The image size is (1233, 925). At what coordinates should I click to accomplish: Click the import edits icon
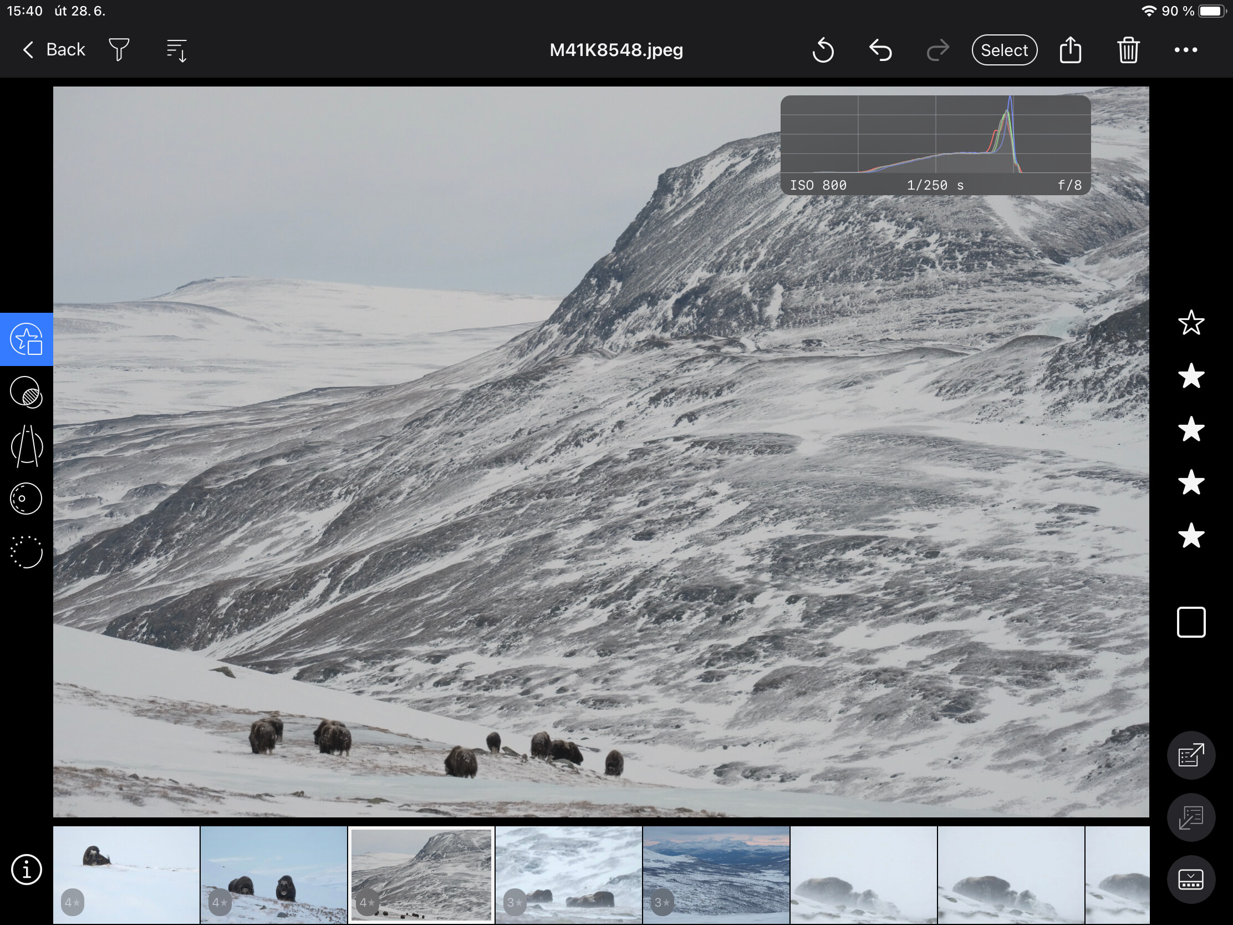pos(1191,817)
